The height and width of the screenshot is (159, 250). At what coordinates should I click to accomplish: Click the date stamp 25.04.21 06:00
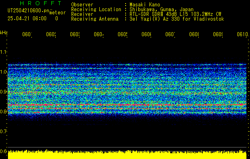[x=27, y=19]
